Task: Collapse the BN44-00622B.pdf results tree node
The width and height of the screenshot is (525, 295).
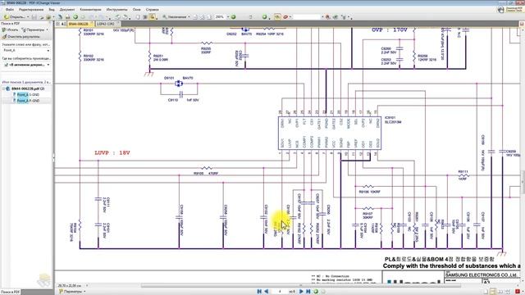Action: 3,88
